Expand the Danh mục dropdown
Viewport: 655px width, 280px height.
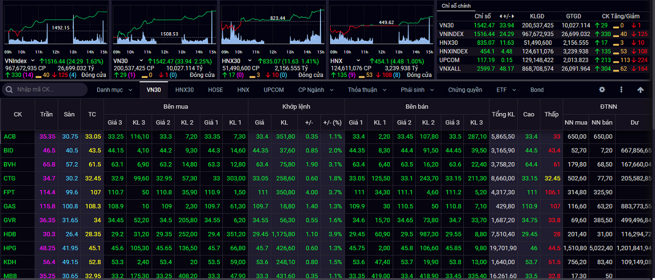coord(115,90)
